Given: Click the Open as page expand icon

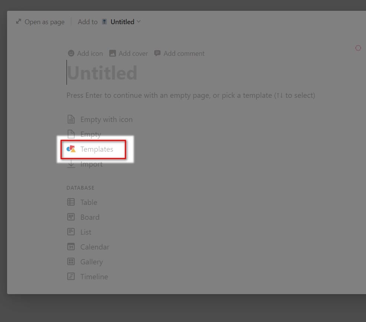Looking at the screenshot, I should click(x=19, y=22).
